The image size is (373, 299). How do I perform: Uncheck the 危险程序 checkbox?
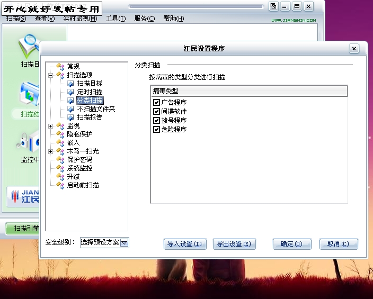click(156, 130)
